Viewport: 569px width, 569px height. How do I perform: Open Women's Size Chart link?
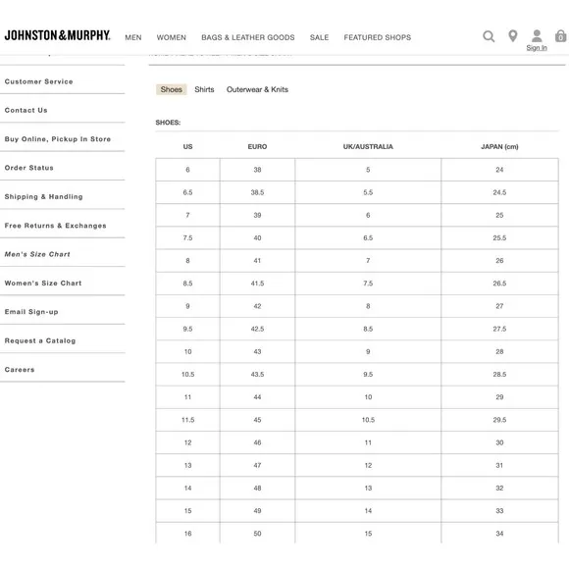coord(43,284)
